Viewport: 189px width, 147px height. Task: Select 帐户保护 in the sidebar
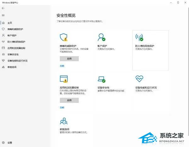12,35
